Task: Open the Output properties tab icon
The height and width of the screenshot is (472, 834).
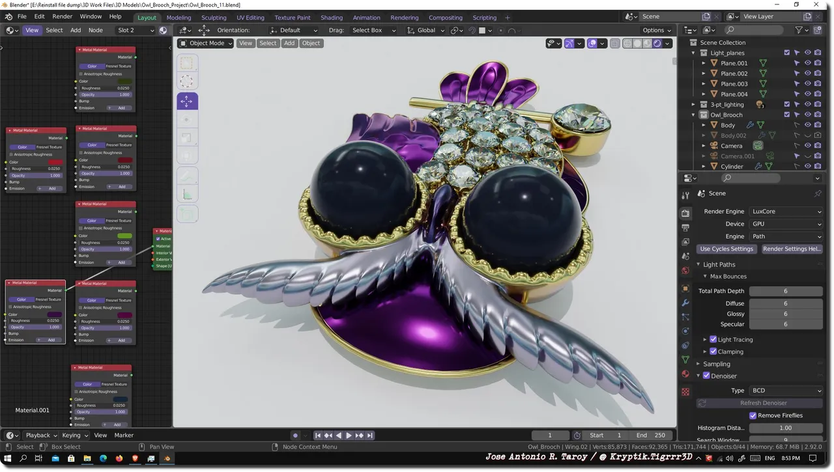Action: point(685,228)
